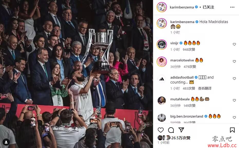Show tagged people icon on photo
The width and height of the screenshot is (239, 148).
click(x=6, y=142)
